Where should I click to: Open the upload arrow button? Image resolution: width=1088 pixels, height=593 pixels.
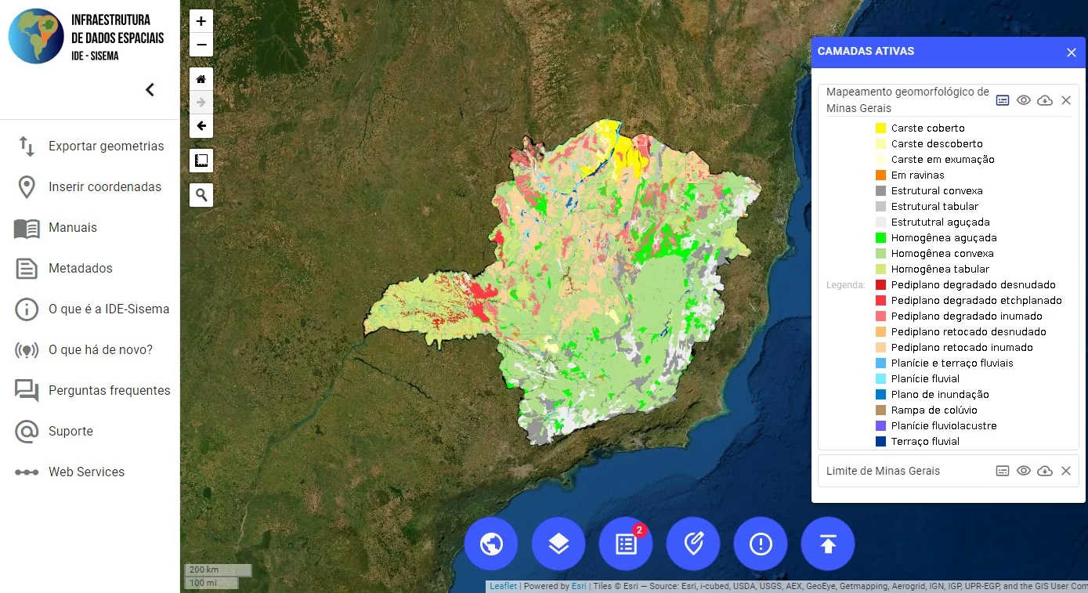[828, 544]
